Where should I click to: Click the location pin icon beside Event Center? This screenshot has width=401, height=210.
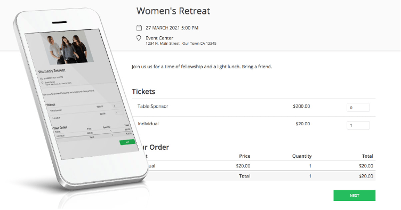point(139,38)
